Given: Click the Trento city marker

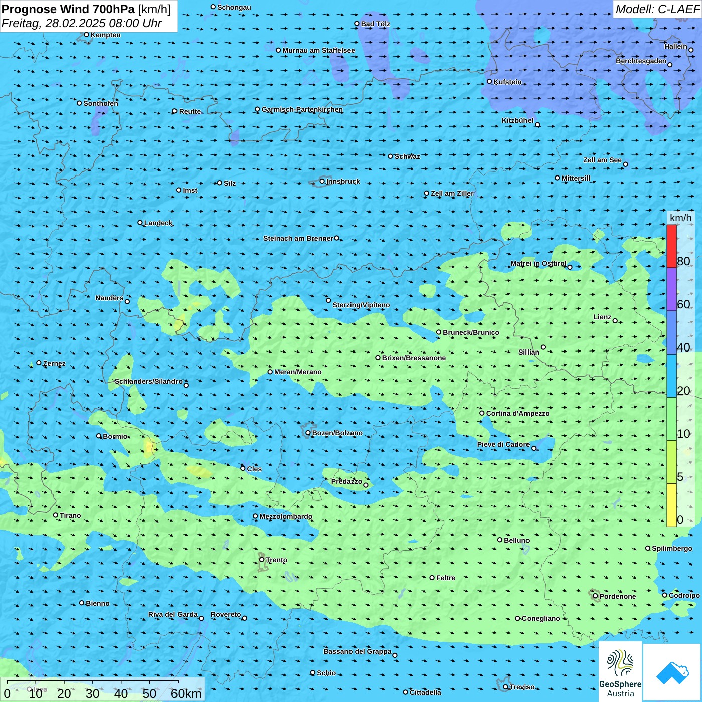Looking at the screenshot, I should 262,560.
